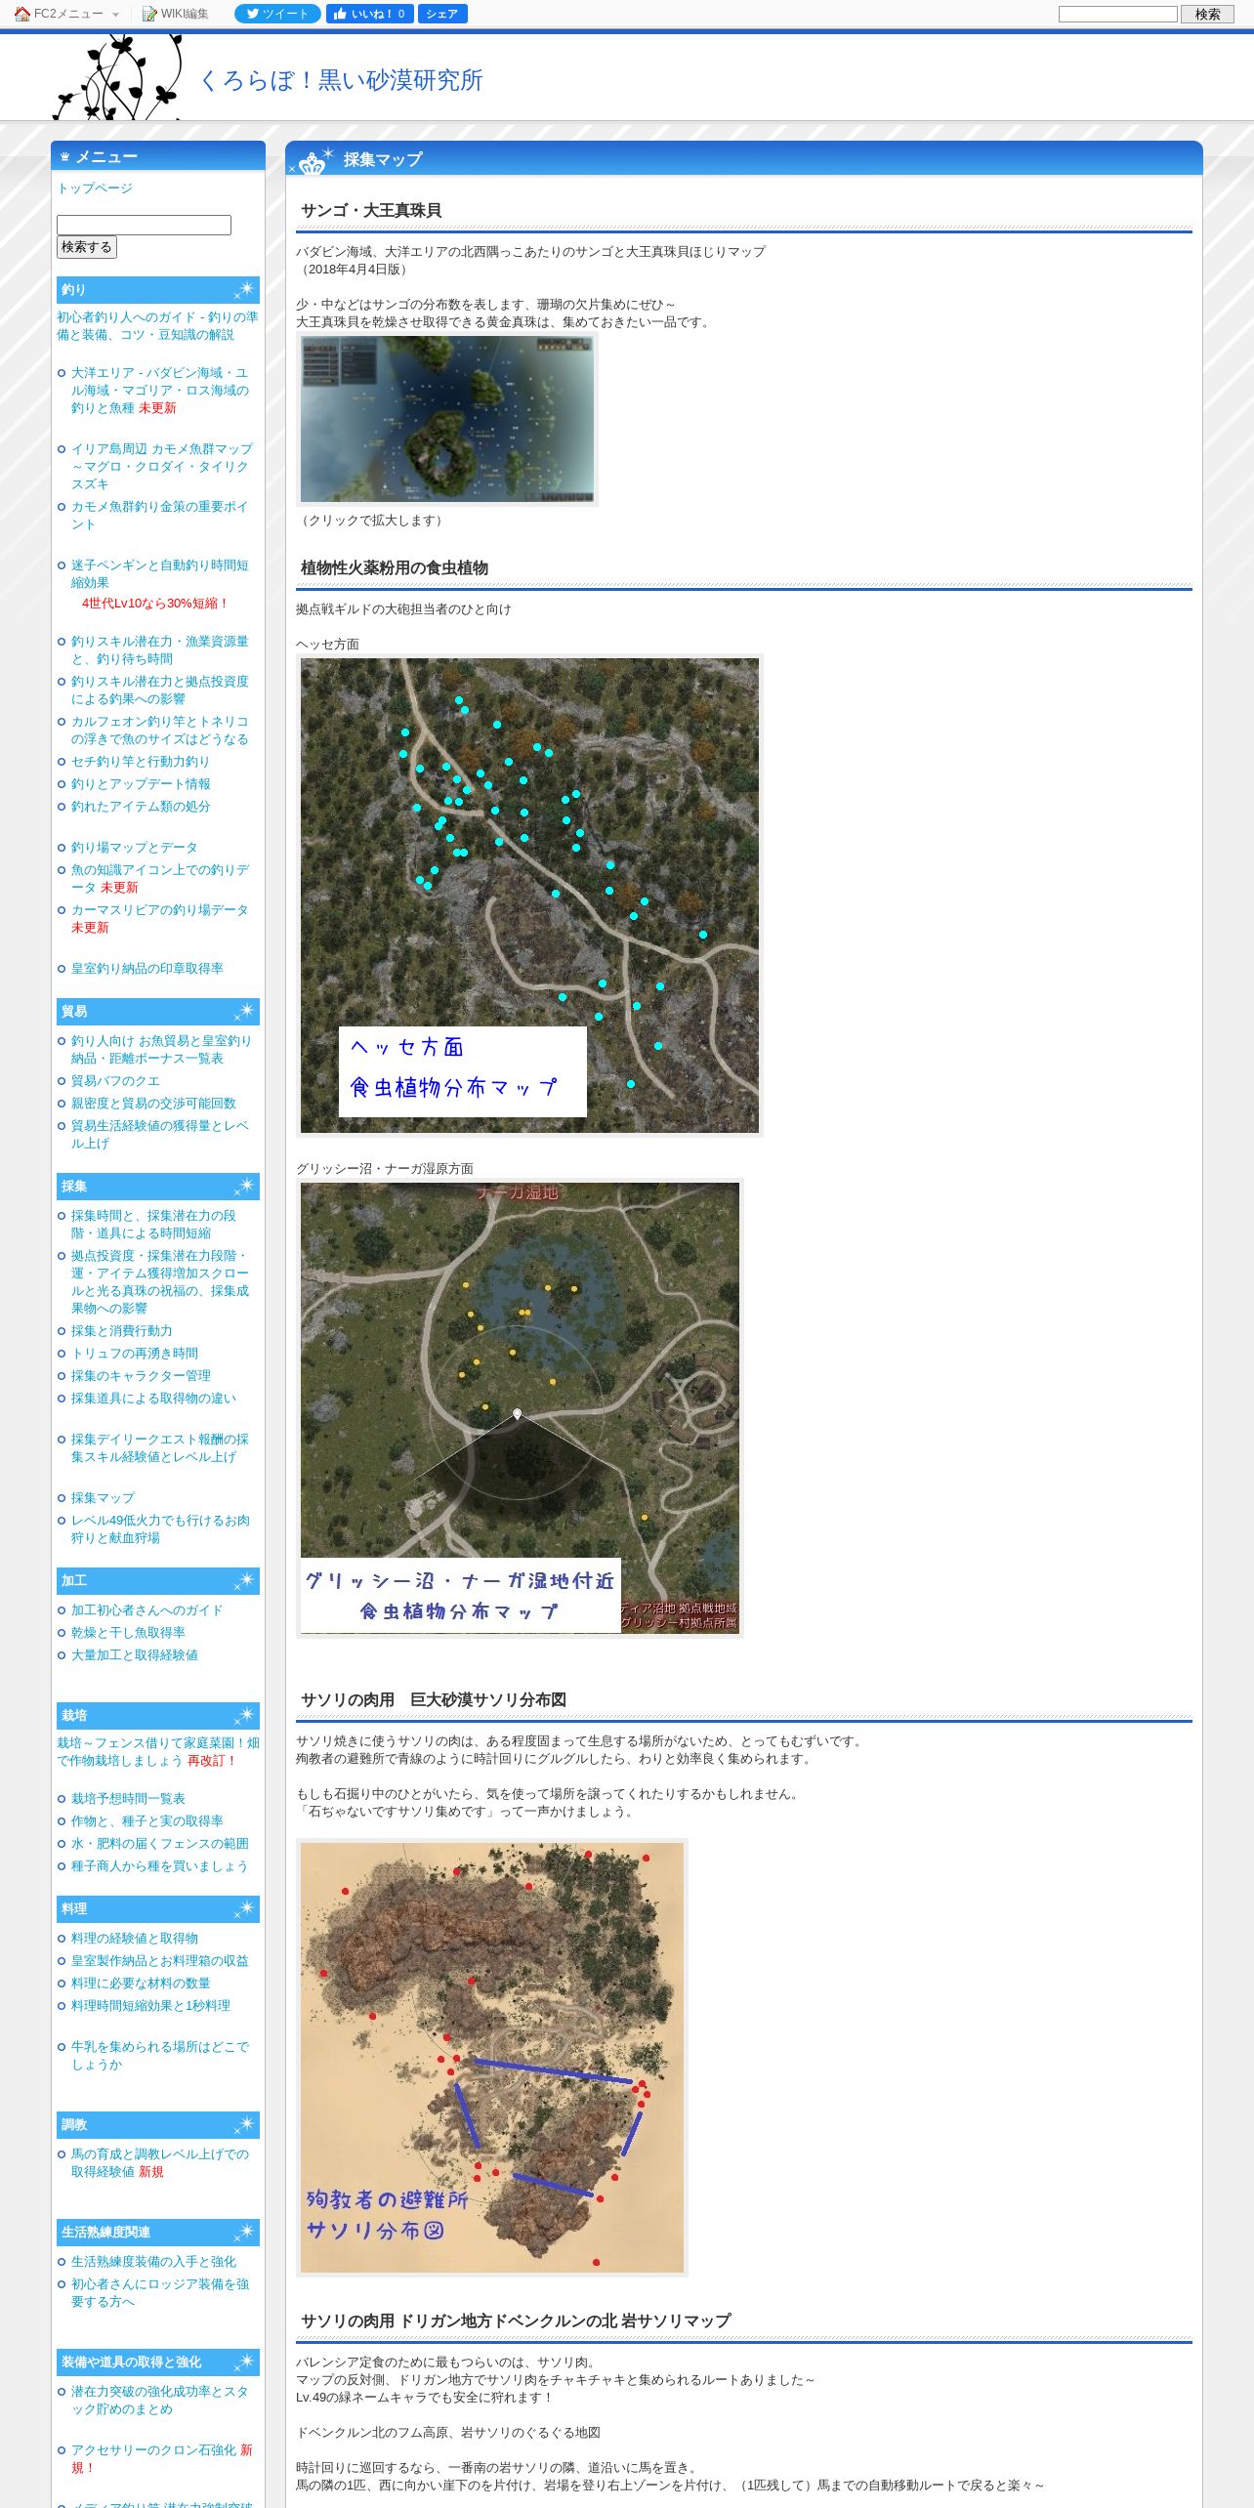1254x2508 pixels.
Task: Open 料理時間短縮効果と1秒料理 link
Action: pos(150,2005)
